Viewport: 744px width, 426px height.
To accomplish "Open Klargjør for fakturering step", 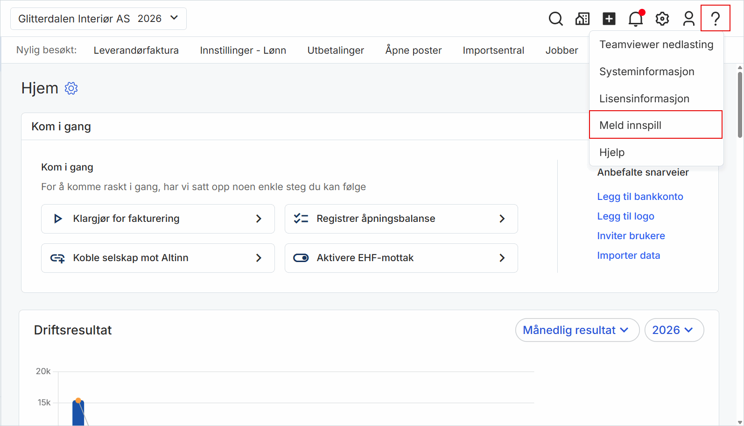I will coord(158,219).
